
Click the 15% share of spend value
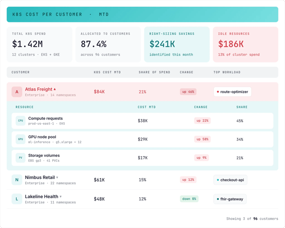142,180
